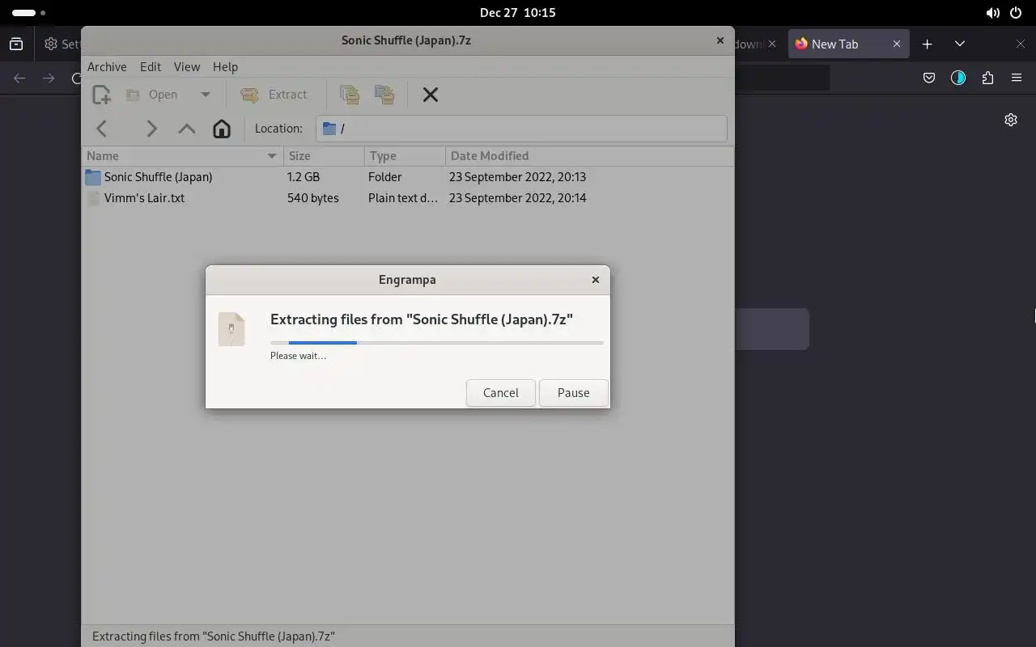
Task: Open the browser extensions puzzle icon
Action: (x=987, y=78)
